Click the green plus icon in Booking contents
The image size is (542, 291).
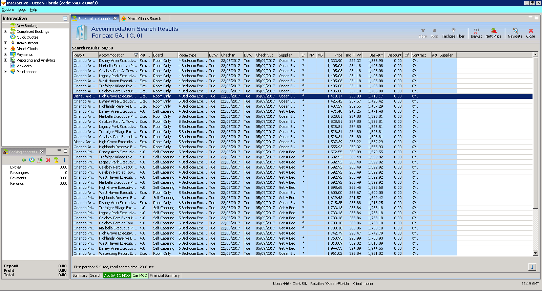(23, 160)
